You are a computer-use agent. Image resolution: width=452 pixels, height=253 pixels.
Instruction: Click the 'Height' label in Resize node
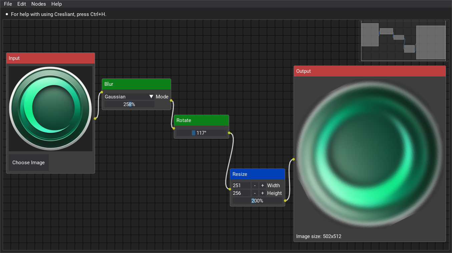coord(275,193)
